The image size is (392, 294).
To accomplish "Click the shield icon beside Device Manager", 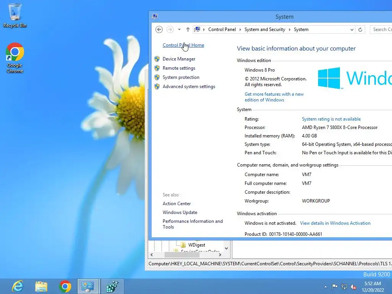I will pyautogui.click(x=157, y=59).
